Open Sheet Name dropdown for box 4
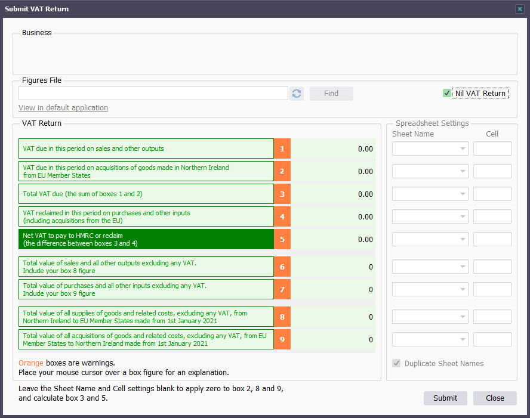This screenshot has height=418, width=530. pos(430,216)
